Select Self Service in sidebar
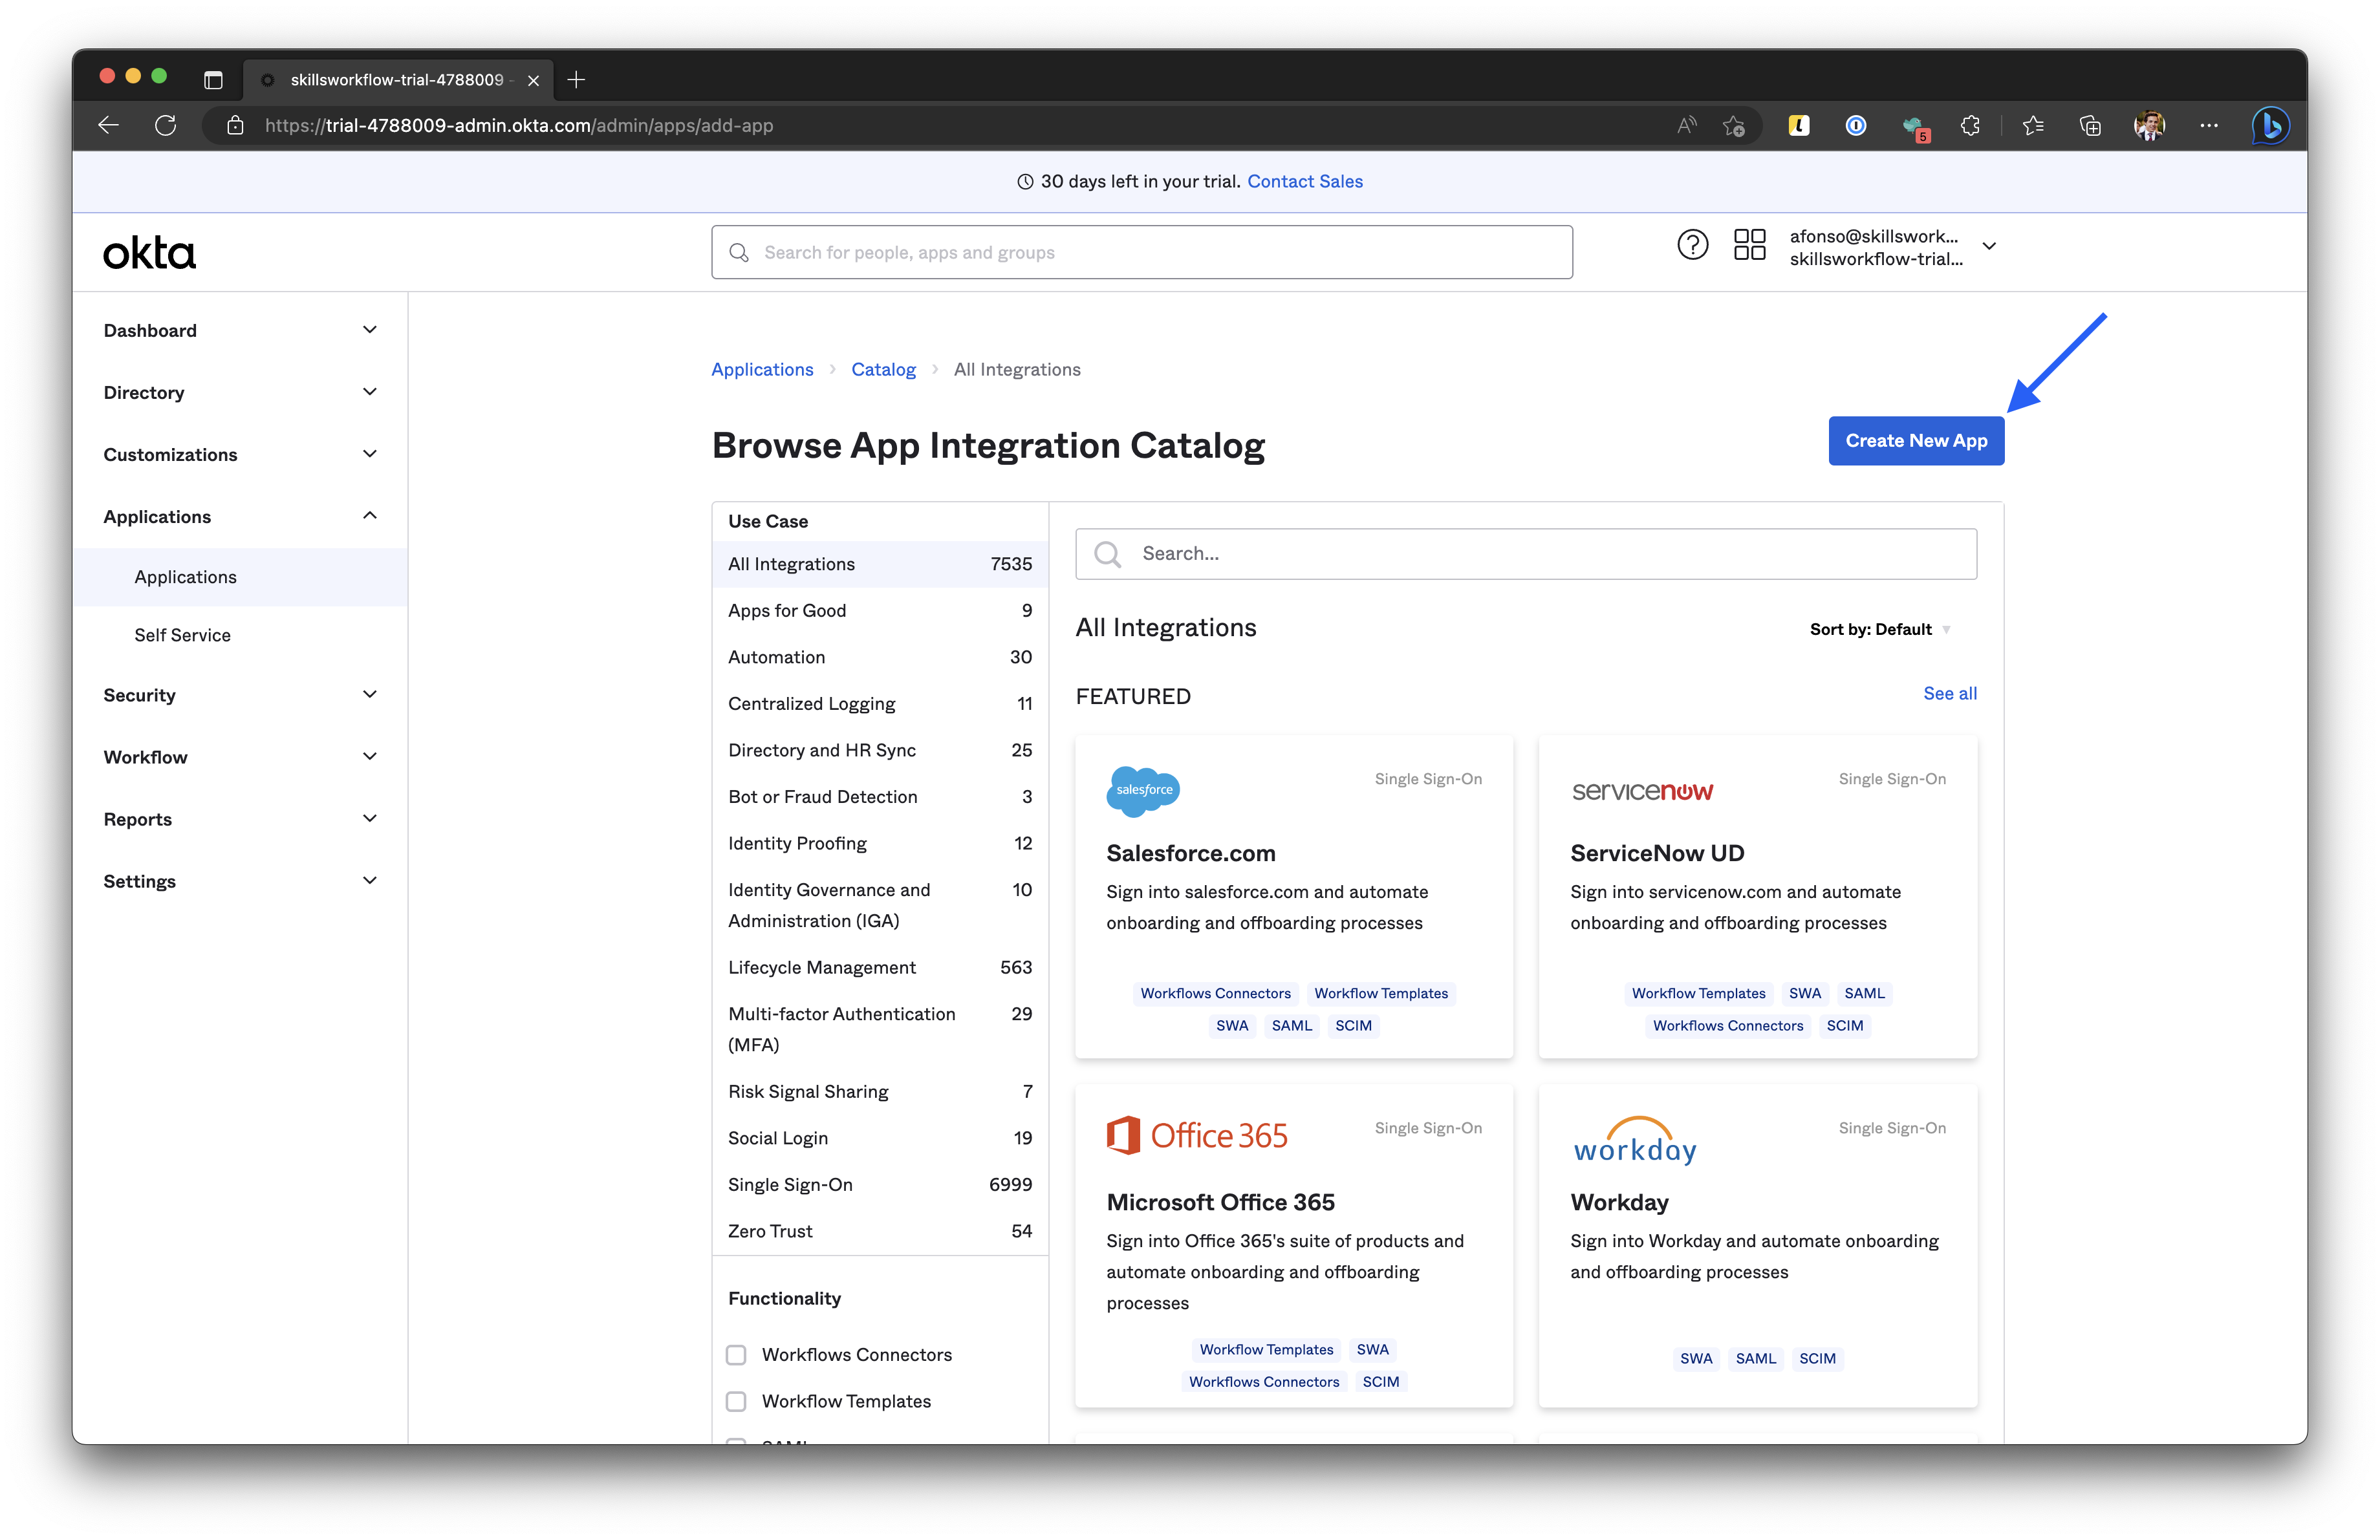Viewport: 2380px width, 1540px height. tap(240, 636)
